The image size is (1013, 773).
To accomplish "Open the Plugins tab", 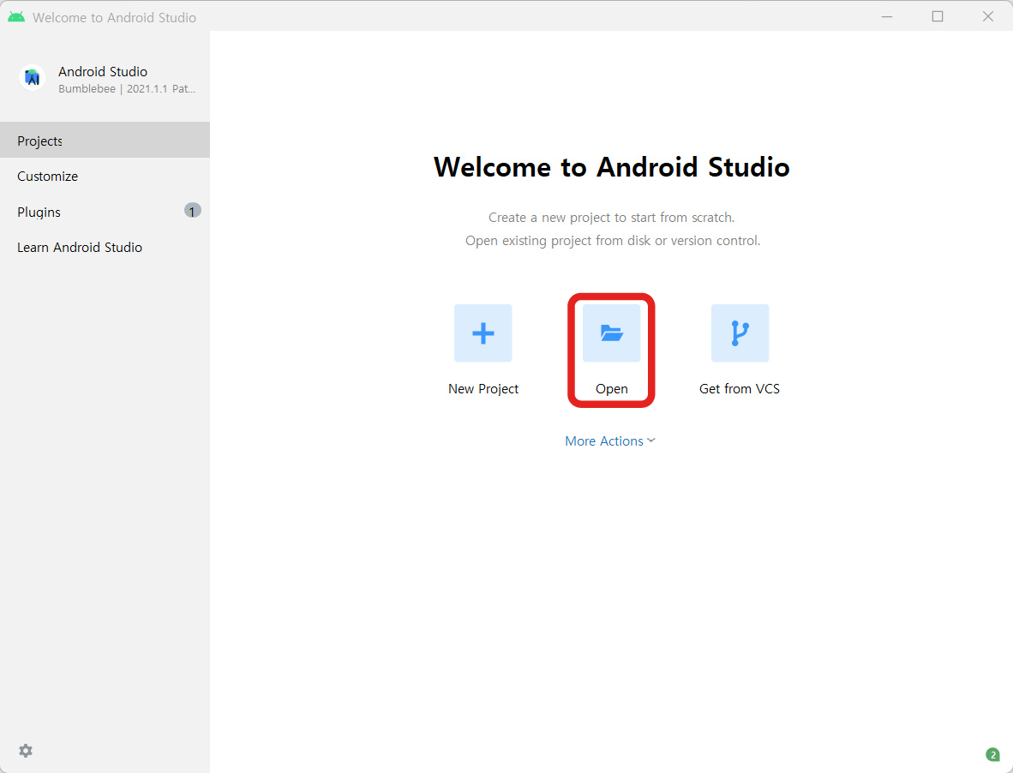I will (105, 212).
